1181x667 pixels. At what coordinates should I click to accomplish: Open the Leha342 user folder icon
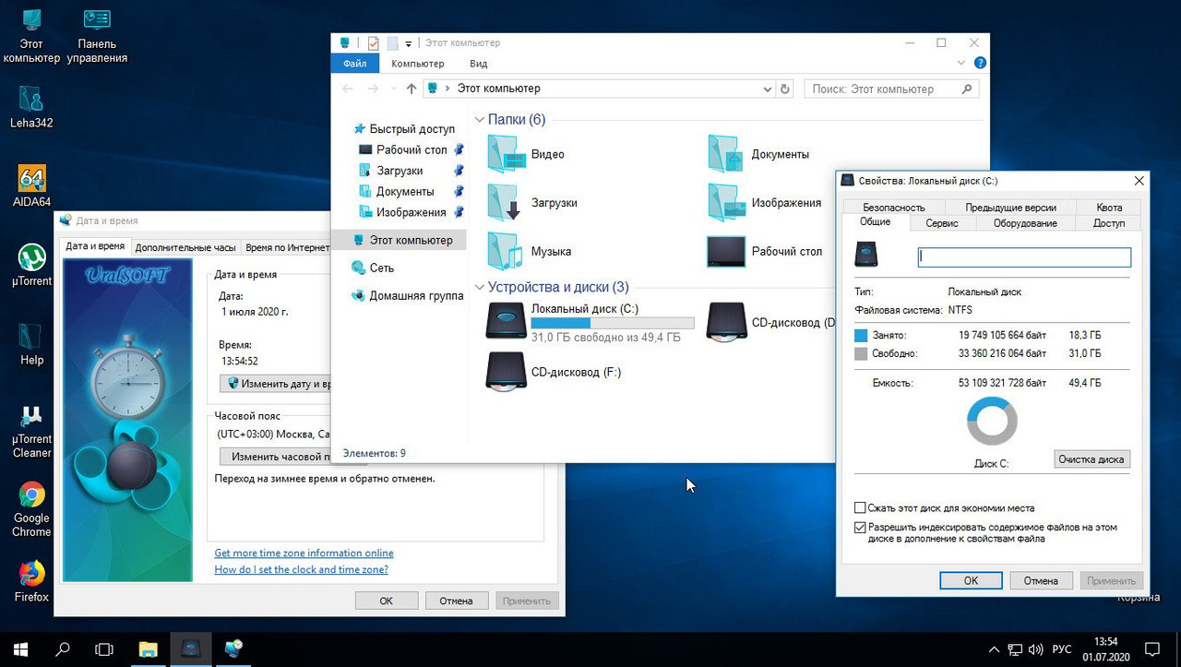coord(31,106)
